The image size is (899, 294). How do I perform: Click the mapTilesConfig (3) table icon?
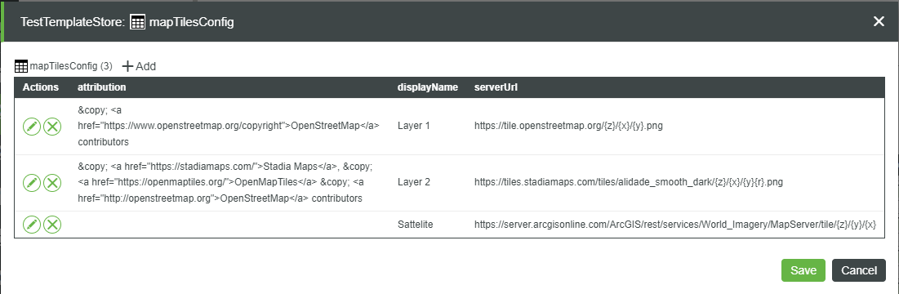click(x=21, y=66)
